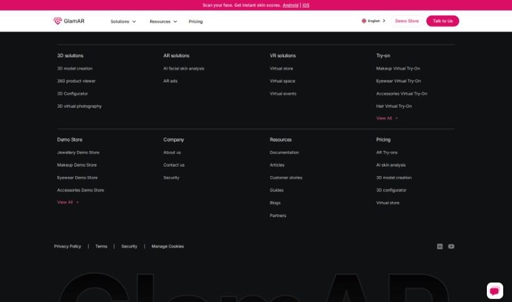Open Documentation link
The width and height of the screenshot is (512, 302).
click(284, 152)
